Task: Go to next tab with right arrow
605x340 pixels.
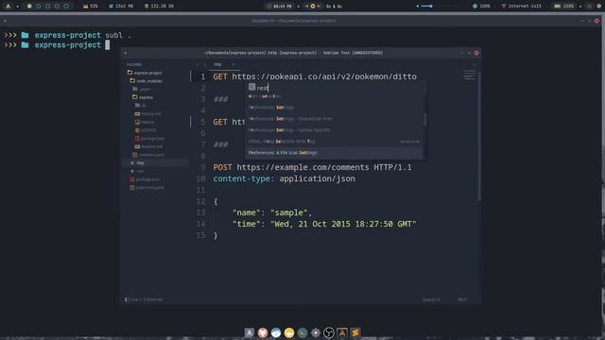Action: 204,64
